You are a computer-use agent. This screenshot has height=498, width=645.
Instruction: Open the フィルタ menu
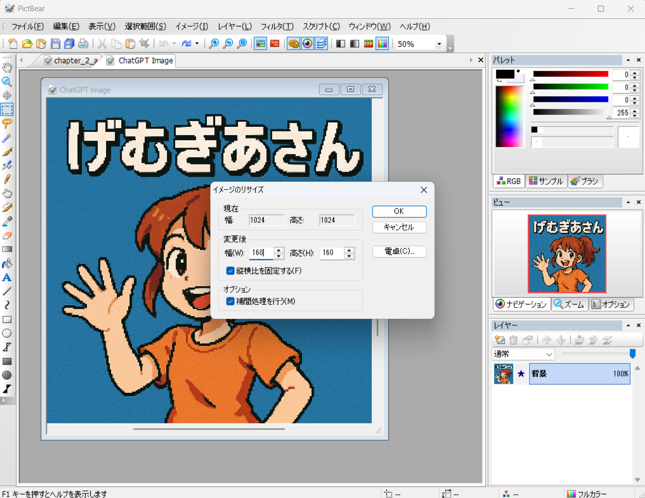click(277, 26)
